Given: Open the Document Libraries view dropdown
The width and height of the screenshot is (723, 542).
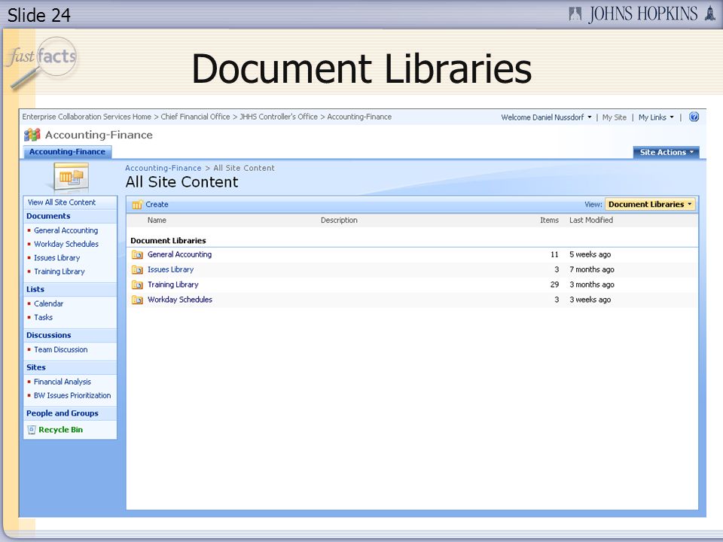Looking at the screenshot, I should pyautogui.click(x=650, y=204).
